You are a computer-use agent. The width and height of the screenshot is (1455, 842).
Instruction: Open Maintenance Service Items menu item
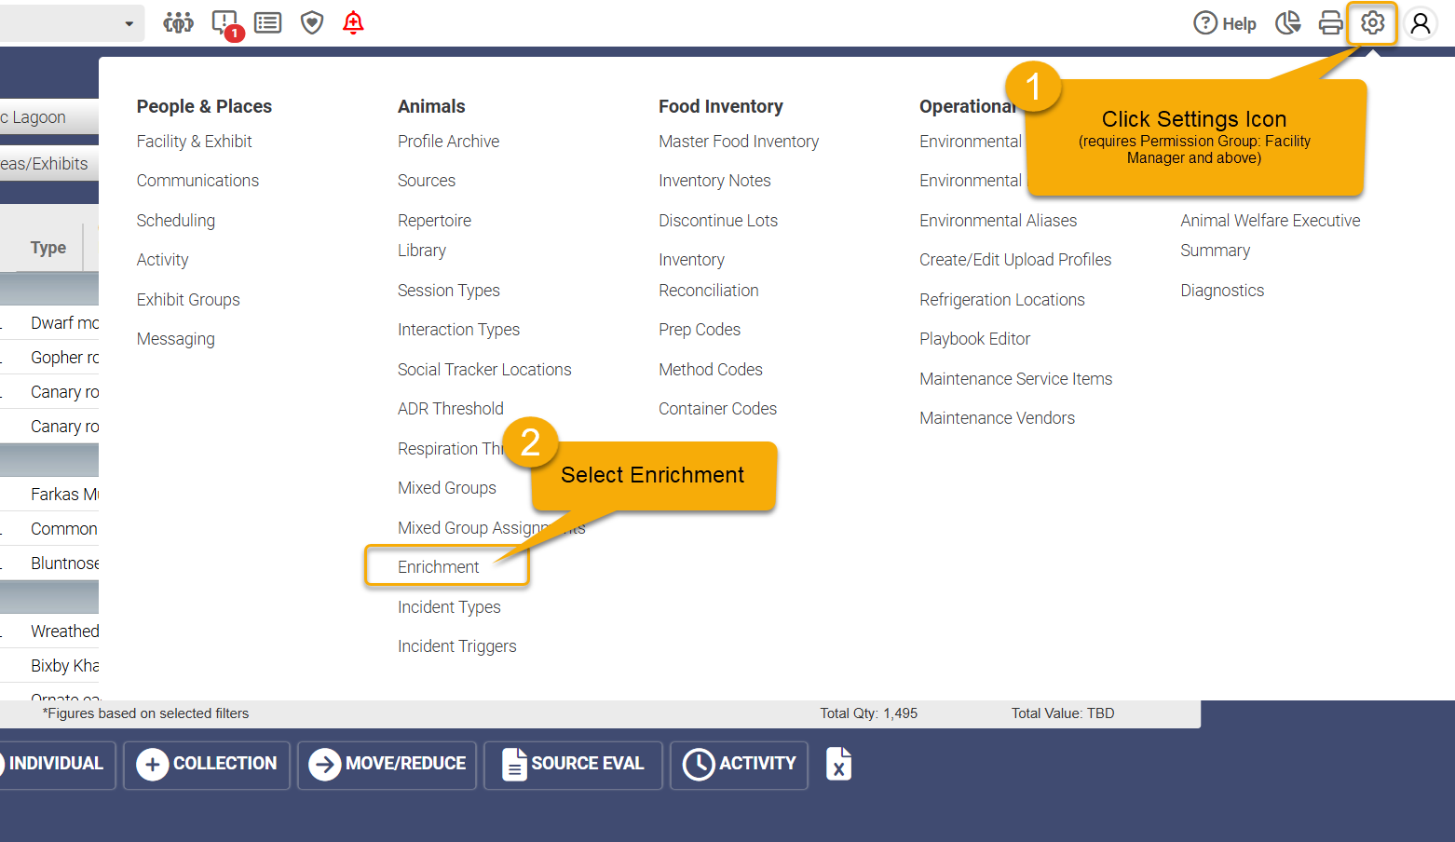pyautogui.click(x=1016, y=379)
